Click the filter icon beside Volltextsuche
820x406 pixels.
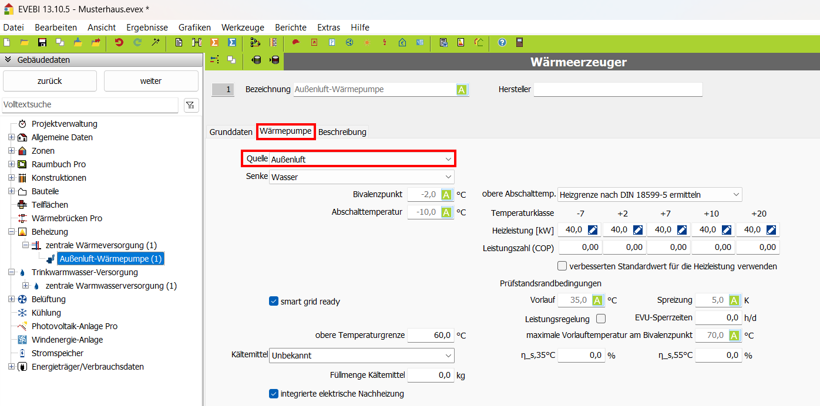[x=191, y=105]
